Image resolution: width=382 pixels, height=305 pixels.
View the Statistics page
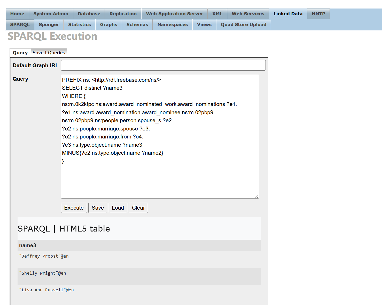tap(79, 24)
